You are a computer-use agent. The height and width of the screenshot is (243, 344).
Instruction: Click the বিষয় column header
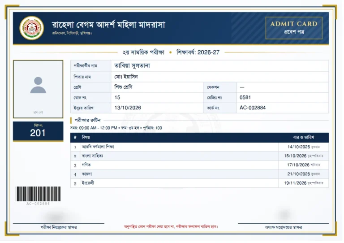coord(86,137)
